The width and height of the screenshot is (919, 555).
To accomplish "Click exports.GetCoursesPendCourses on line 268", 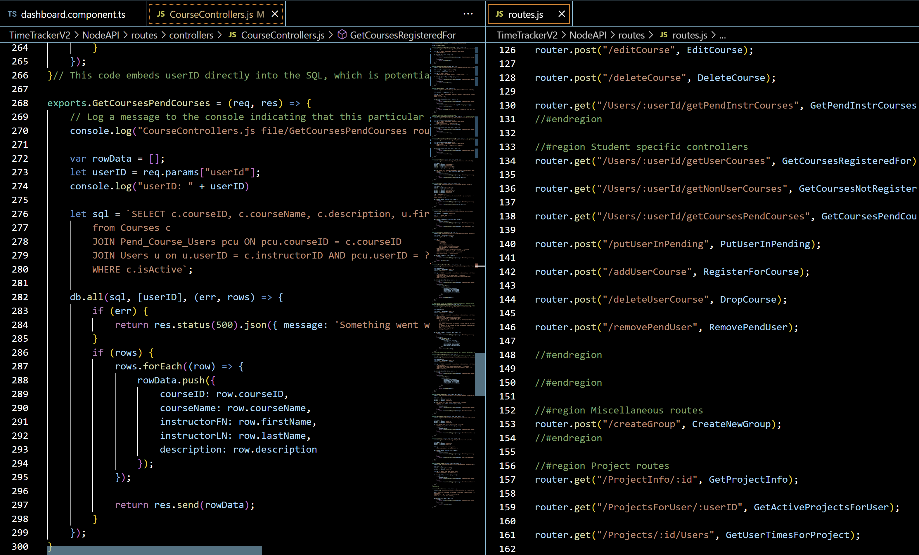I will point(129,103).
